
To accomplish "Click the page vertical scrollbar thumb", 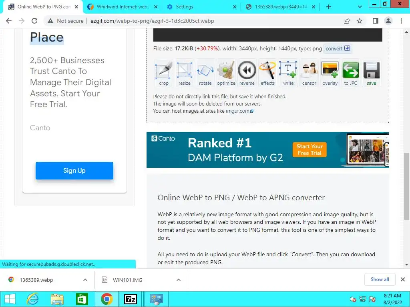I will pos(406,186).
